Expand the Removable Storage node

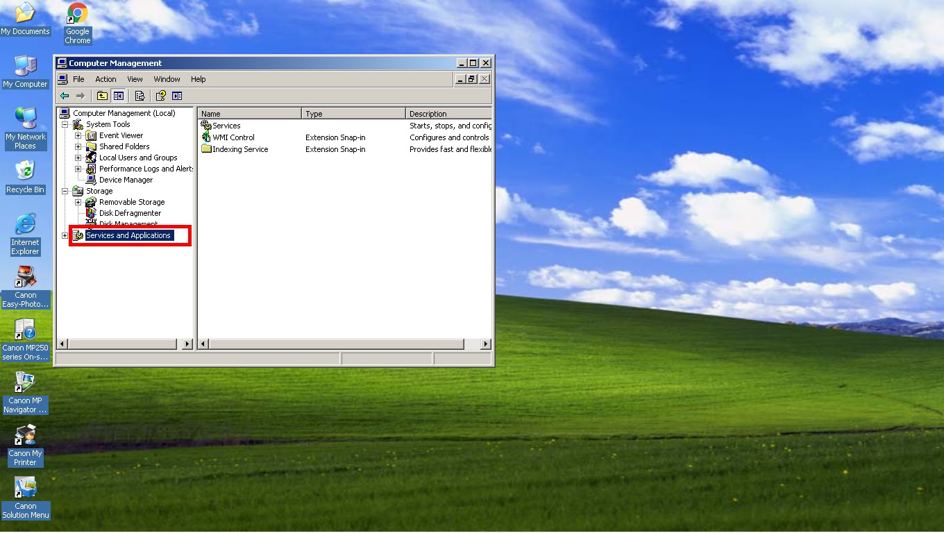tap(78, 202)
